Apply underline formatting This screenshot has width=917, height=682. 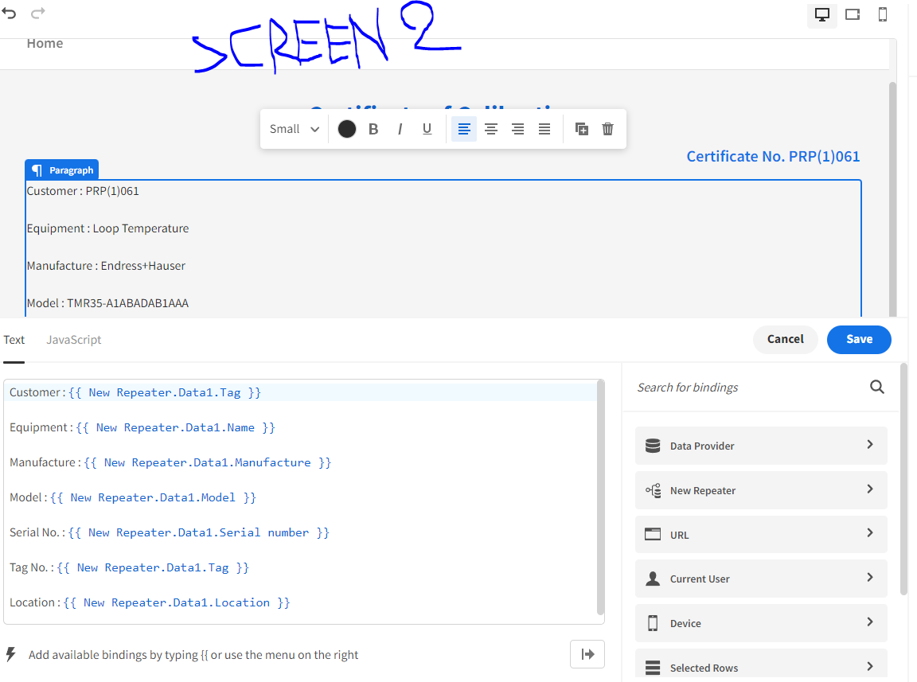(427, 128)
